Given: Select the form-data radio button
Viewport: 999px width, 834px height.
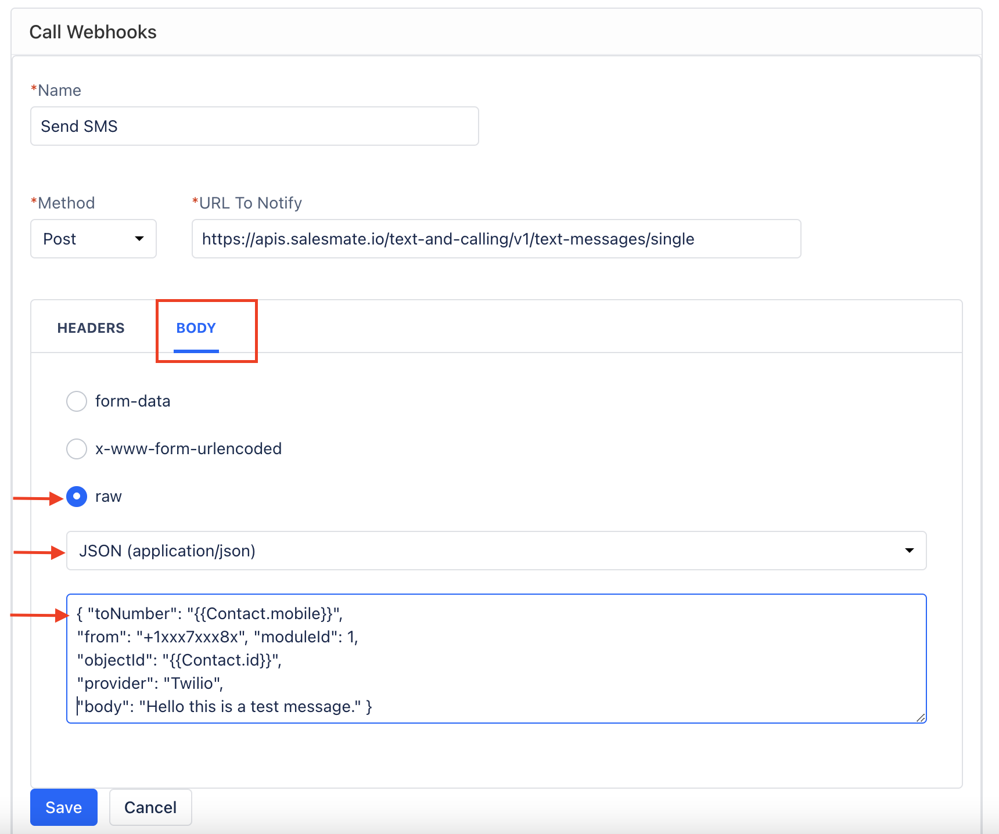Looking at the screenshot, I should tap(76, 401).
